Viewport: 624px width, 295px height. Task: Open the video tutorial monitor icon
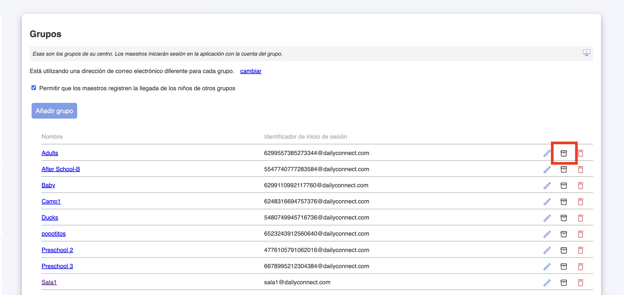pyautogui.click(x=586, y=53)
